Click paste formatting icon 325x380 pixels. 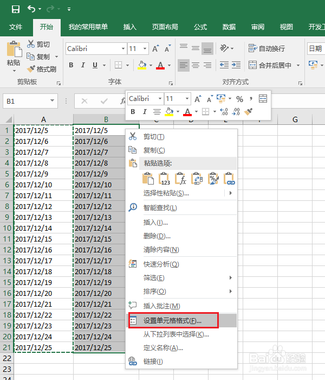tap(213, 179)
